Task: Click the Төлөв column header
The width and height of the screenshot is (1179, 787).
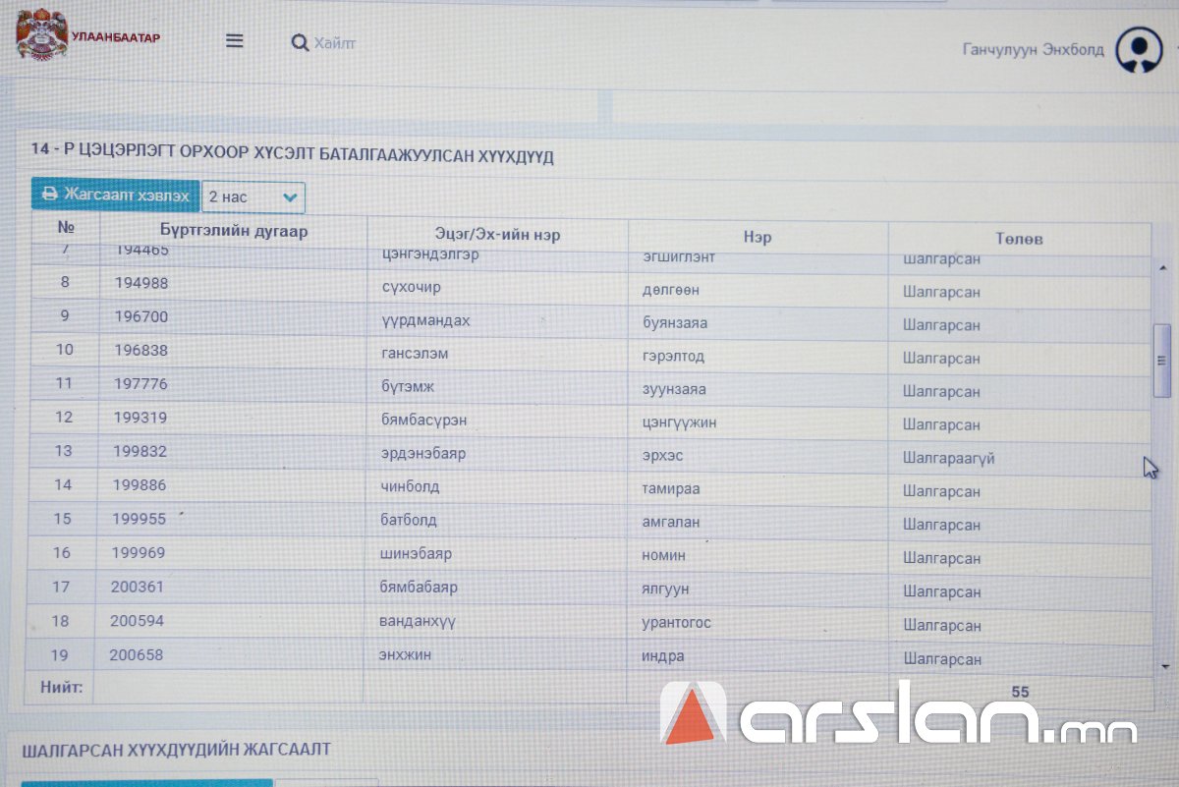Action: tap(1019, 239)
